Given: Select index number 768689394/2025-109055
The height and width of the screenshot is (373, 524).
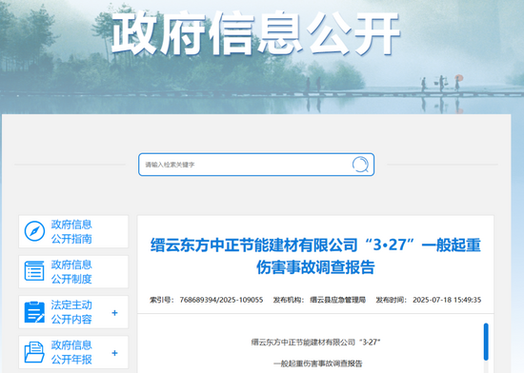Looking at the screenshot, I should tap(221, 300).
